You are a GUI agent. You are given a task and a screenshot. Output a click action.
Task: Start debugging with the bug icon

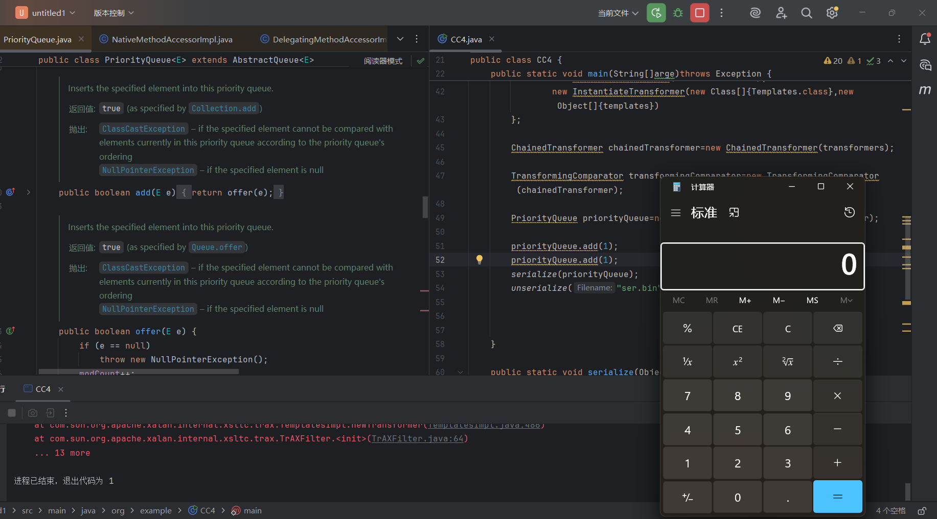pyautogui.click(x=678, y=13)
